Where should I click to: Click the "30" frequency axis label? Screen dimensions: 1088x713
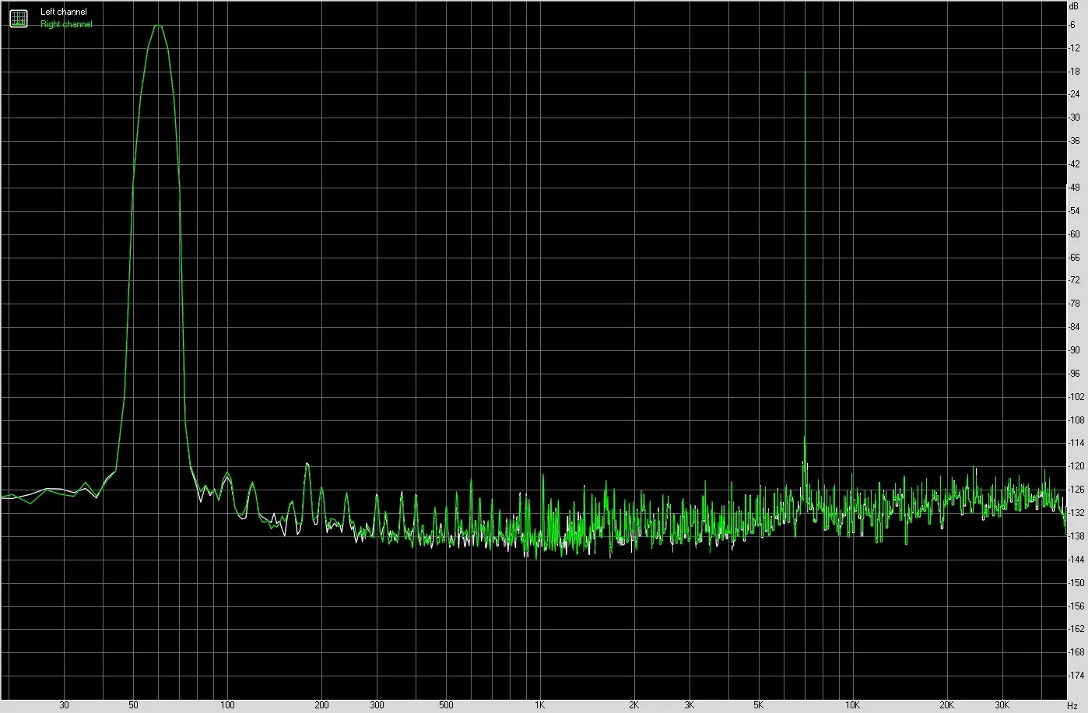click(64, 705)
